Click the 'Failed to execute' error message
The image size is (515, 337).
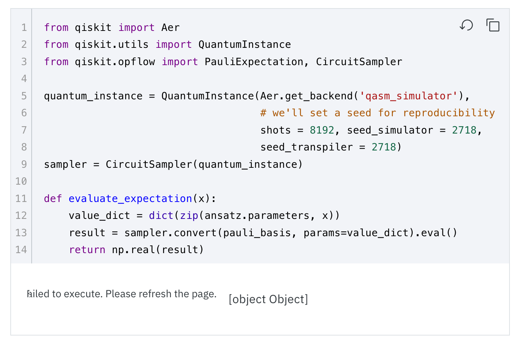click(x=121, y=294)
